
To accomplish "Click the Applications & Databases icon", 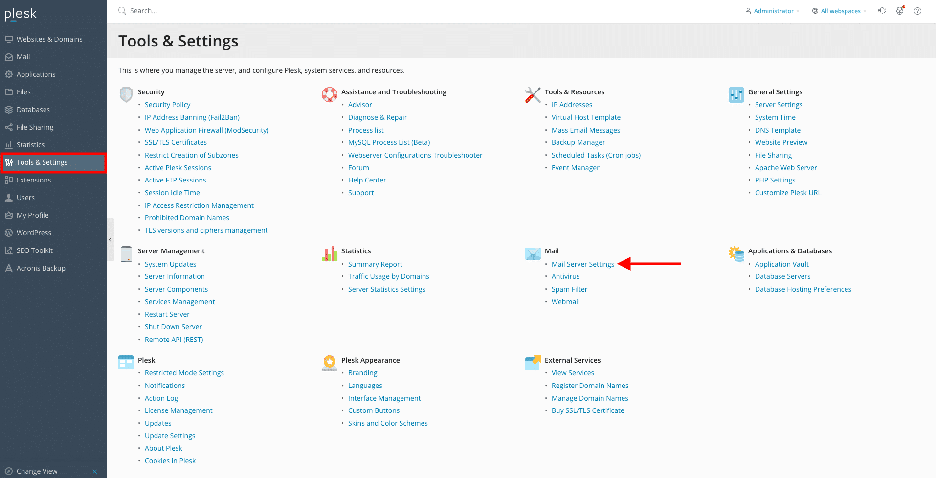I will (736, 254).
